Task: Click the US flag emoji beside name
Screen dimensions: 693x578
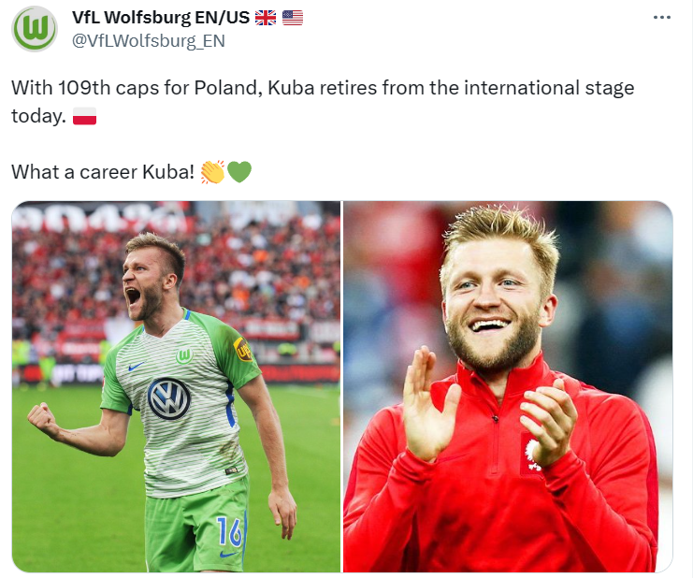Action: 293,18
